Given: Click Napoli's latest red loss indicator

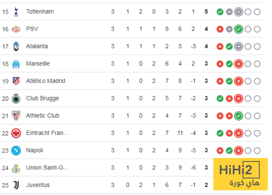Looking at the screenshot, I should click(x=238, y=150).
